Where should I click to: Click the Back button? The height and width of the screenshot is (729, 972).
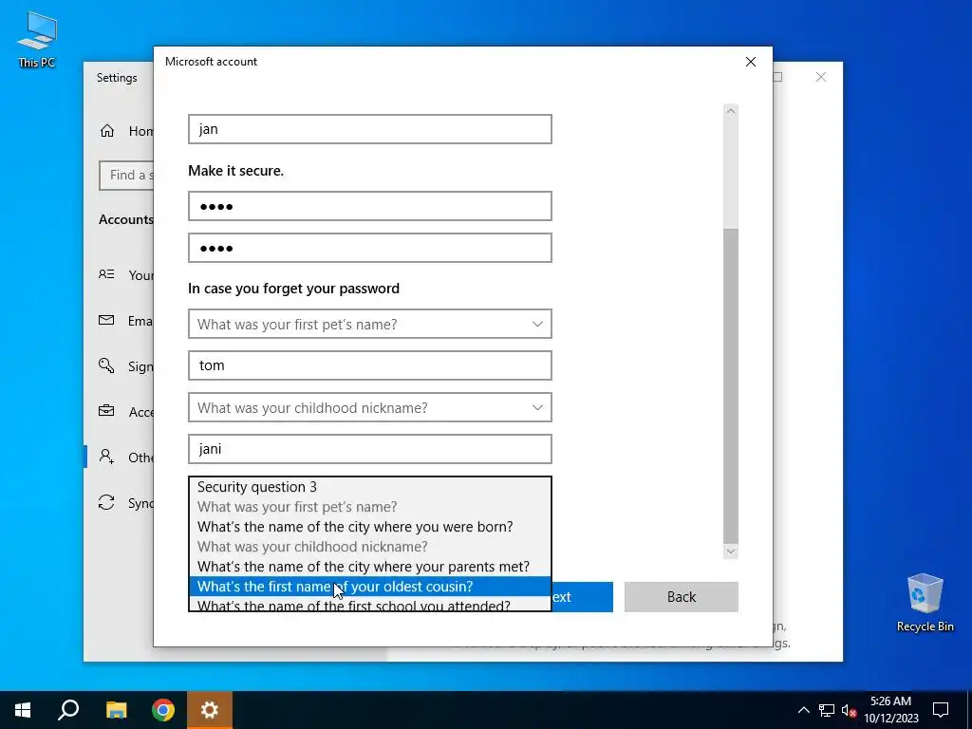click(682, 597)
